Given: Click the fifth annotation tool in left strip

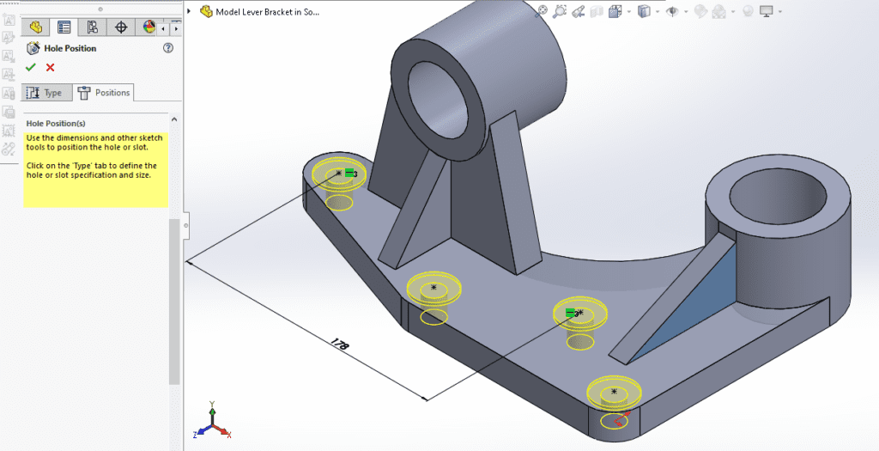Looking at the screenshot, I should click(9, 93).
